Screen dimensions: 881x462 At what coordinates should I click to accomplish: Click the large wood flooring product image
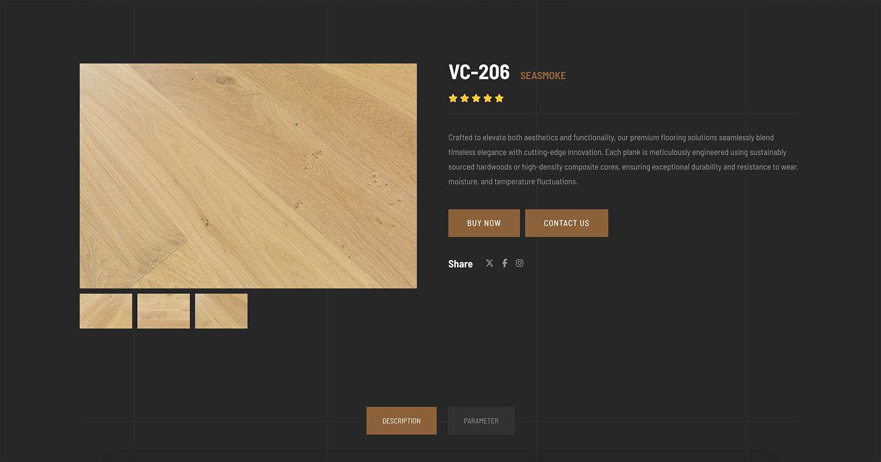[x=248, y=176]
